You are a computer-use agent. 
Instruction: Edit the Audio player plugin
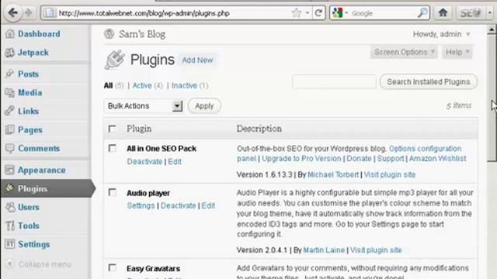[208, 205]
